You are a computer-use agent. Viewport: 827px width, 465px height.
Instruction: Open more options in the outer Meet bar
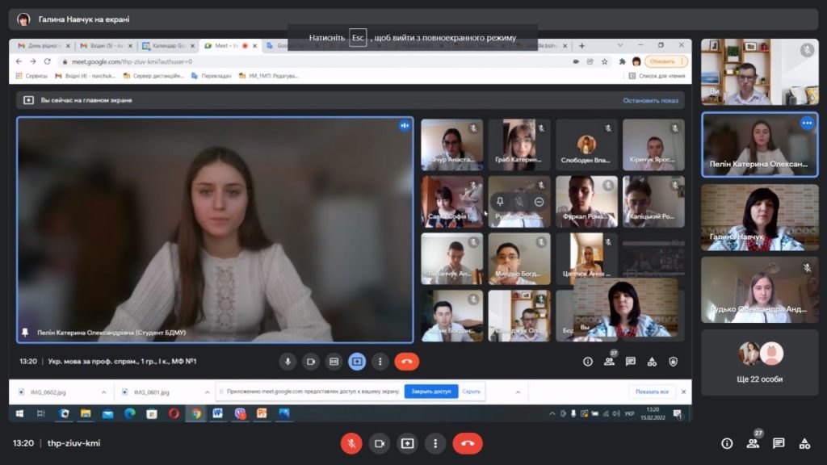point(435,443)
